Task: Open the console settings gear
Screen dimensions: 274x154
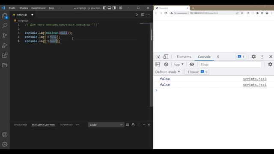Action: click(270, 64)
